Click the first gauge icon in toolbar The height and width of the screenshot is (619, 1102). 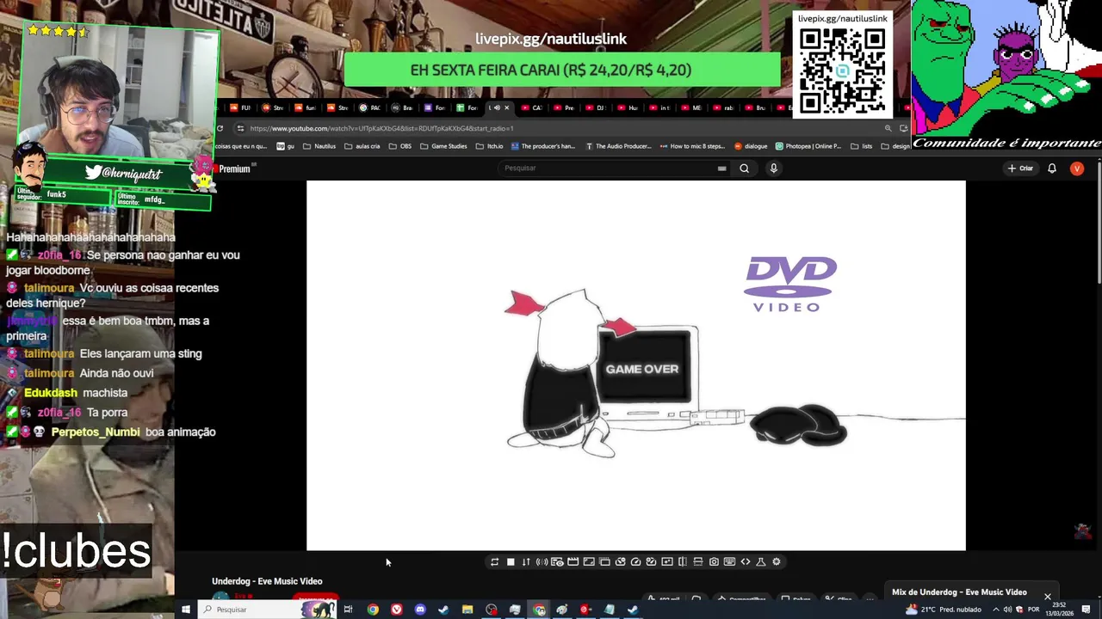coord(620,561)
